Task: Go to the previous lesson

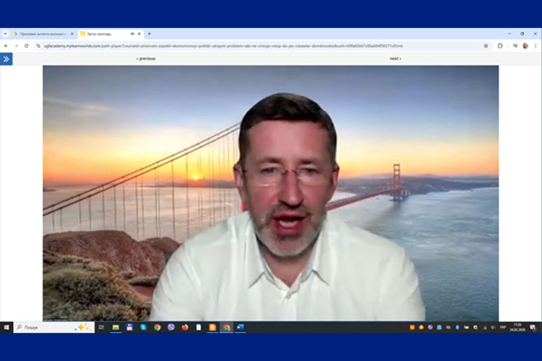Action: (146, 59)
